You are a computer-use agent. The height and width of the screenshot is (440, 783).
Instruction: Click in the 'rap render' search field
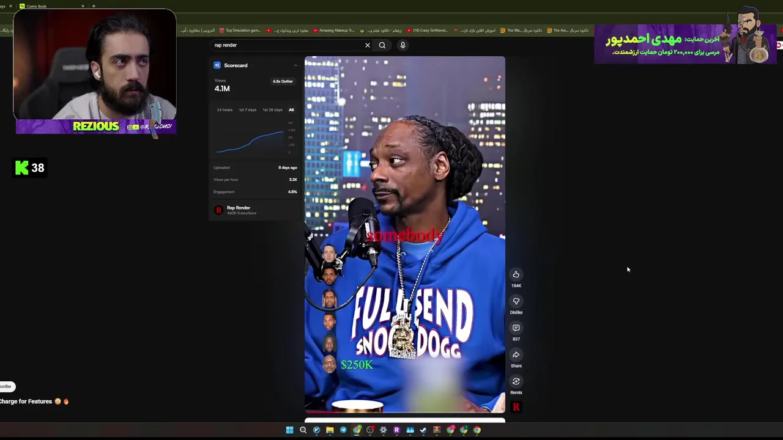[x=286, y=45]
